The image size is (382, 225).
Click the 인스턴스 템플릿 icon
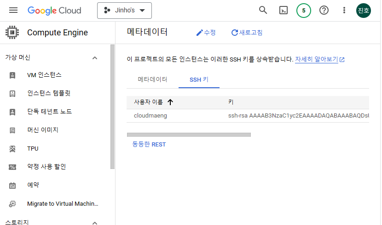point(12,94)
